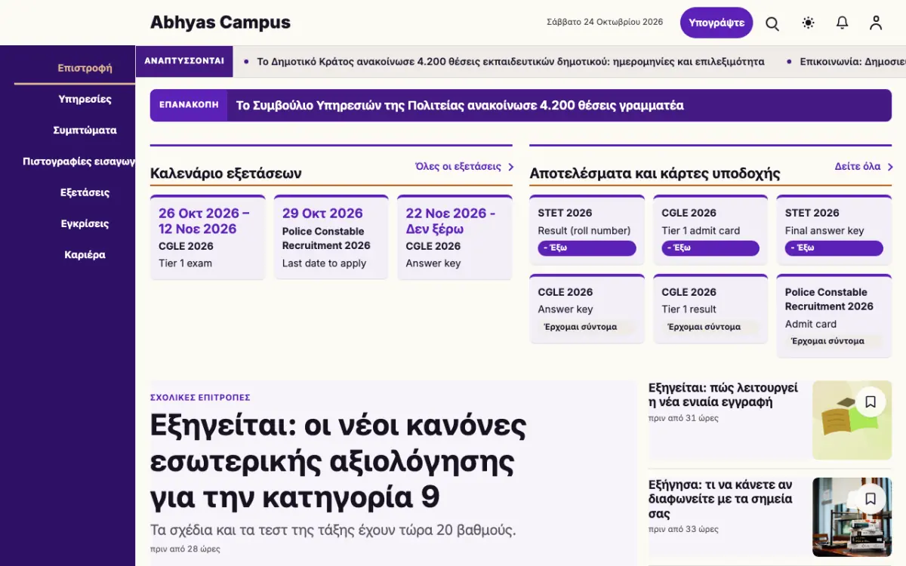906x566 pixels.
Task: Click the Καλενάριο εξετάσεων heading
Action: click(226, 174)
